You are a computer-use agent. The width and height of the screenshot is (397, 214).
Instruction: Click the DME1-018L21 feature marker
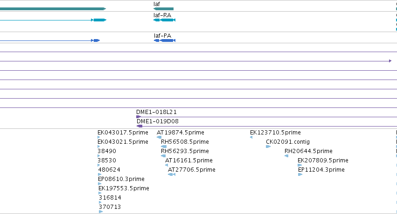coord(139,117)
